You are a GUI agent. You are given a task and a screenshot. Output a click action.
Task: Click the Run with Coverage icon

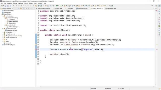(61, 6)
